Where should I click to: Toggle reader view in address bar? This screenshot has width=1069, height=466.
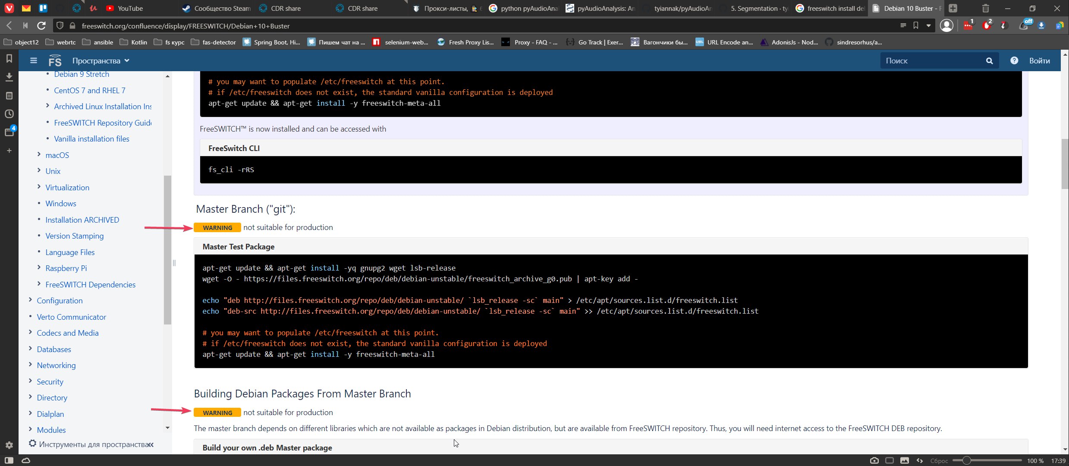click(903, 26)
